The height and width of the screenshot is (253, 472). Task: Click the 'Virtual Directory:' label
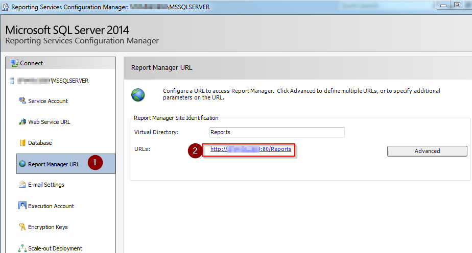click(x=156, y=132)
